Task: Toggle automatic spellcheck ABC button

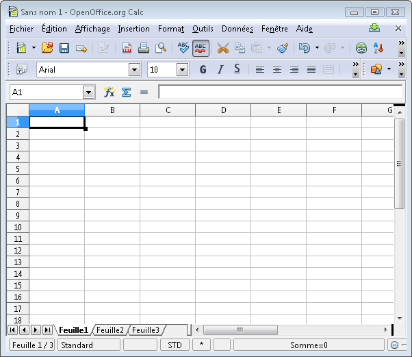Action: point(201,48)
